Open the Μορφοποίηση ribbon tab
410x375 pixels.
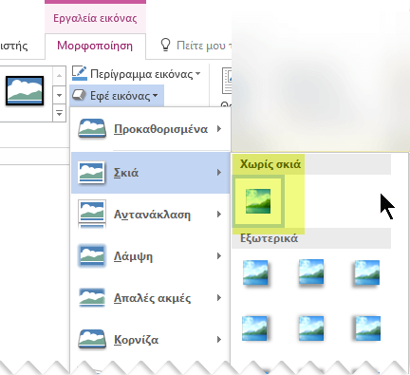point(95,46)
